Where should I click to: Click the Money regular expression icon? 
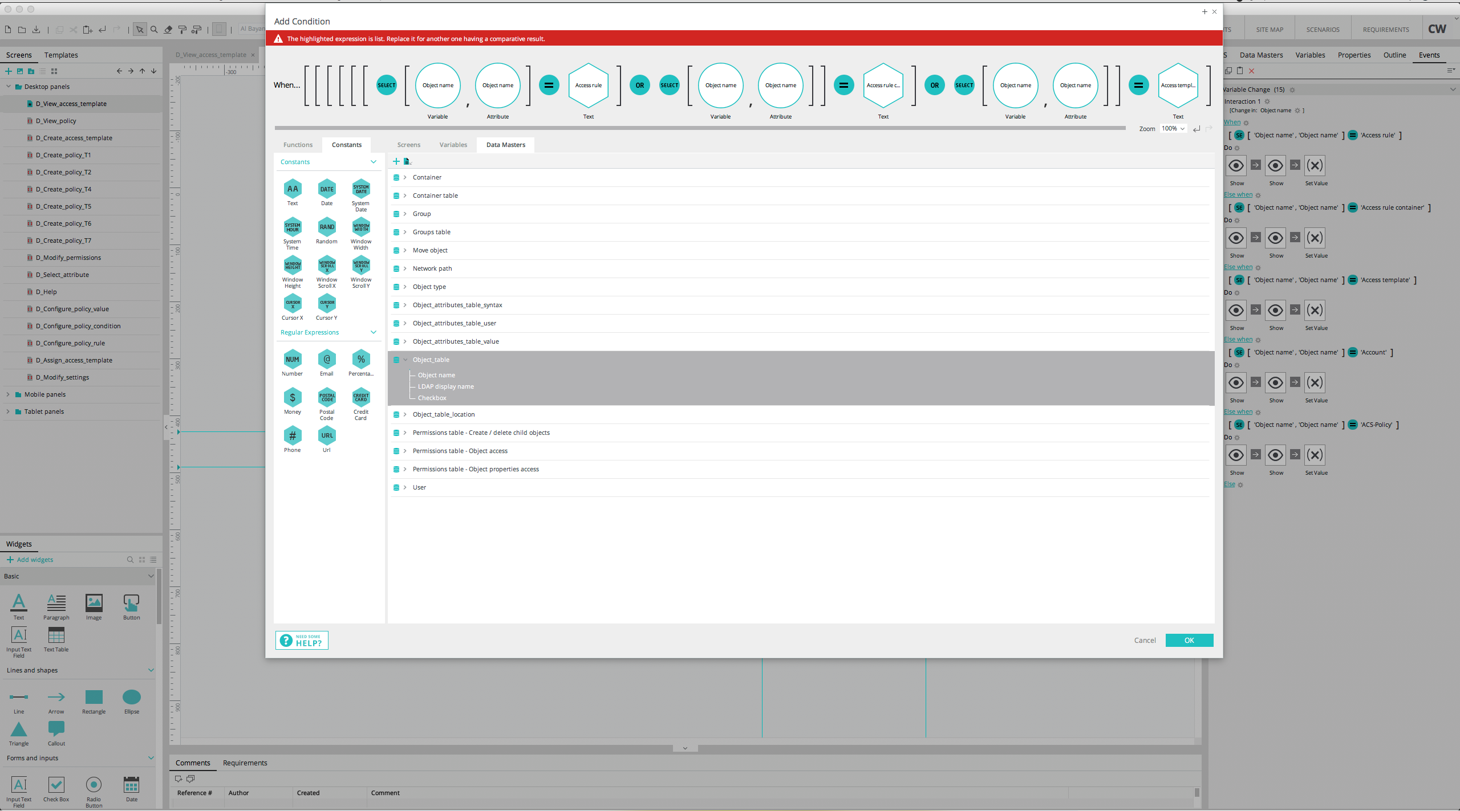tap(293, 398)
